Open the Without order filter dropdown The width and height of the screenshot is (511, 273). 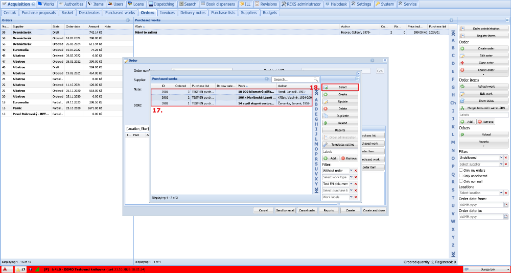click(x=351, y=170)
